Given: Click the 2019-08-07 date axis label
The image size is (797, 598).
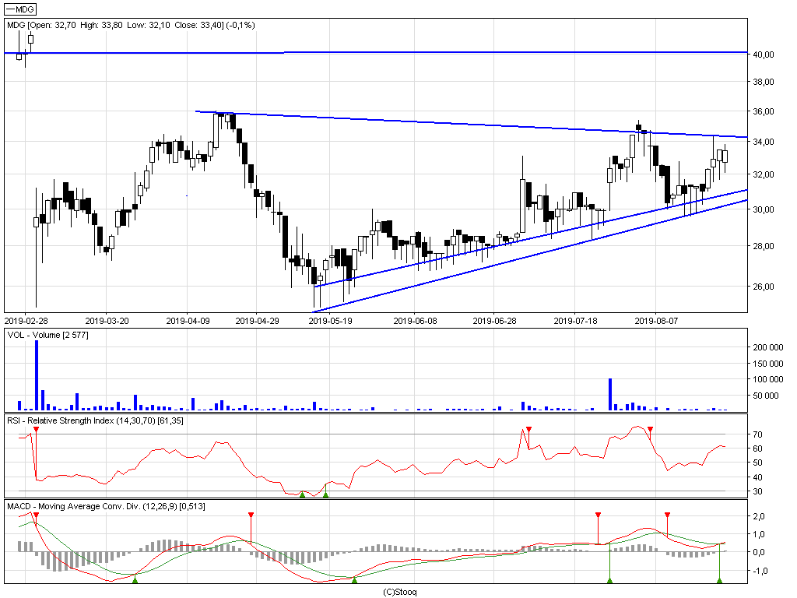Looking at the screenshot, I should 656,321.
